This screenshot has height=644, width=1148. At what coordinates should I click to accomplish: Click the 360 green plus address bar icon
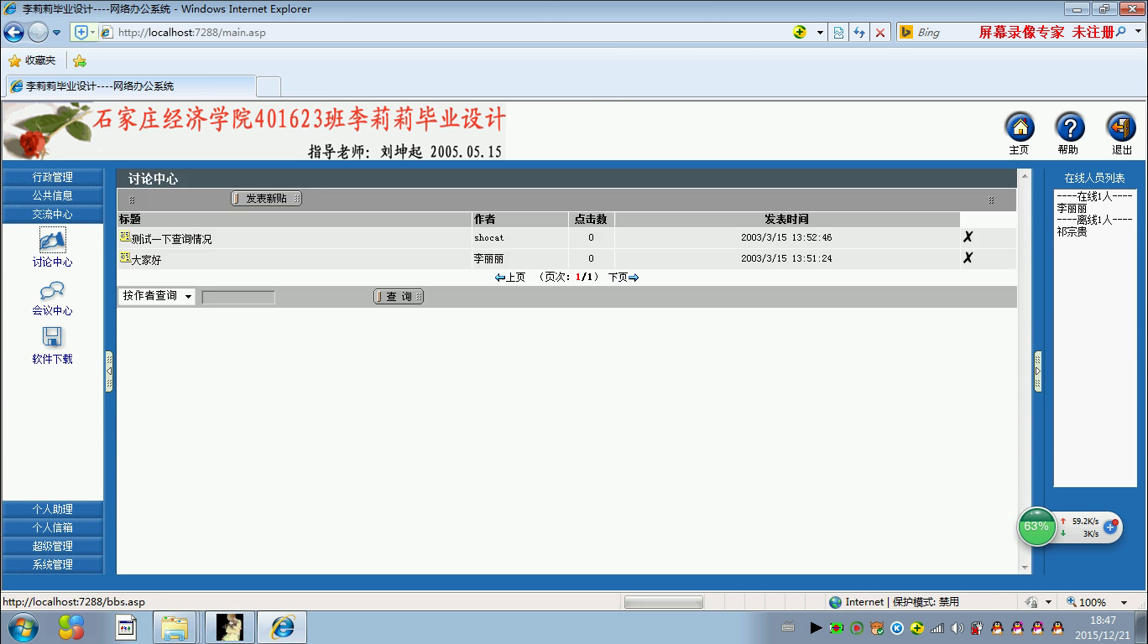pyautogui.click(x=800, y=32)
